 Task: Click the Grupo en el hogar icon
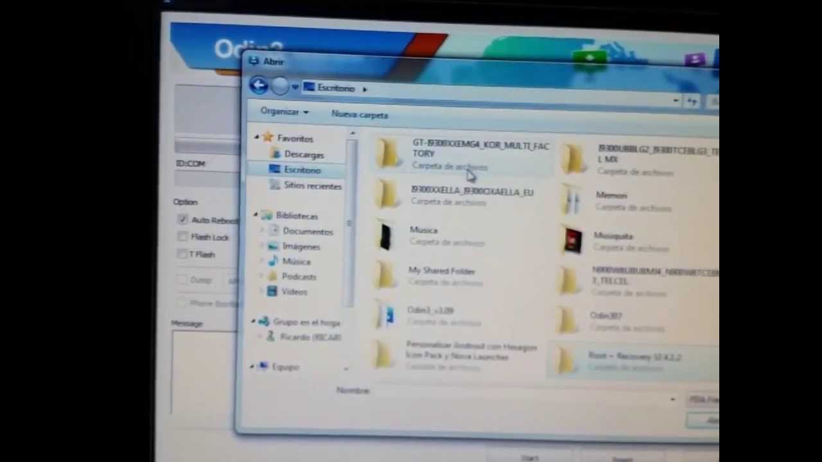263,321
